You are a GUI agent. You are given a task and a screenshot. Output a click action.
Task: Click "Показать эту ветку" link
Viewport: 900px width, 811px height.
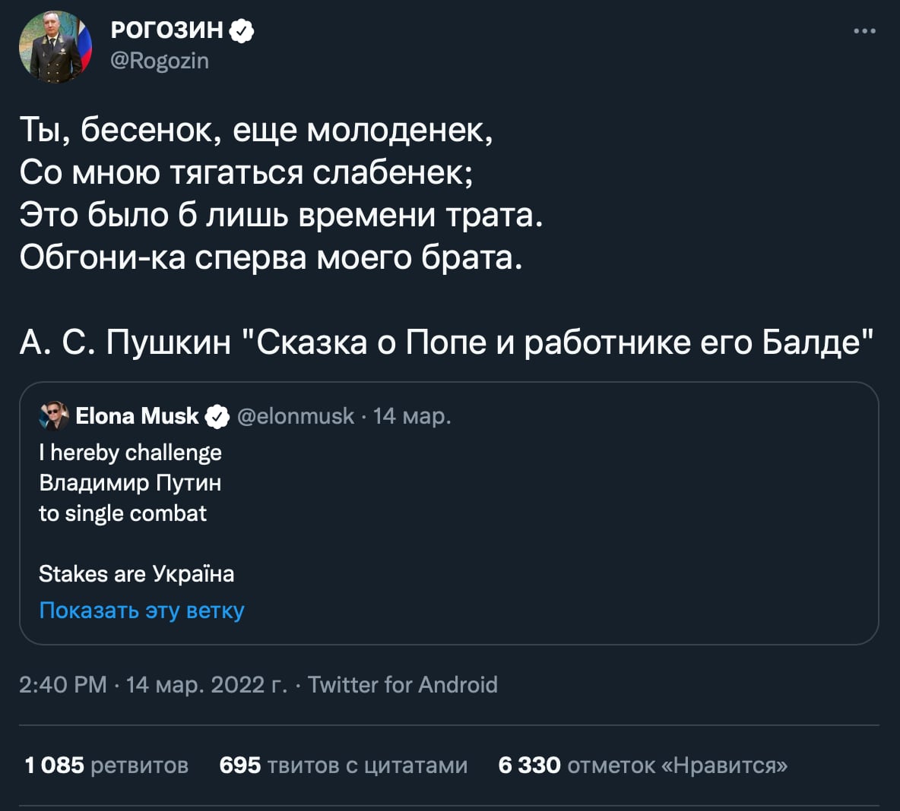pyautogui.click(x=141, y=611)
